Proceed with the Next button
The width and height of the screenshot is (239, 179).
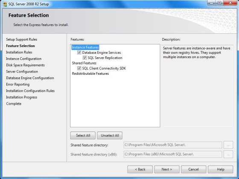[x=167, y=169]
